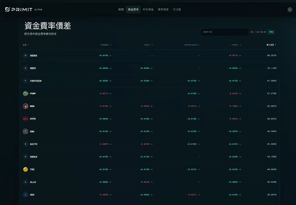This screenshot has width=296, height=205.
Task: Click ADA's Hyperliquid funding rate
Action: (192, 195)
